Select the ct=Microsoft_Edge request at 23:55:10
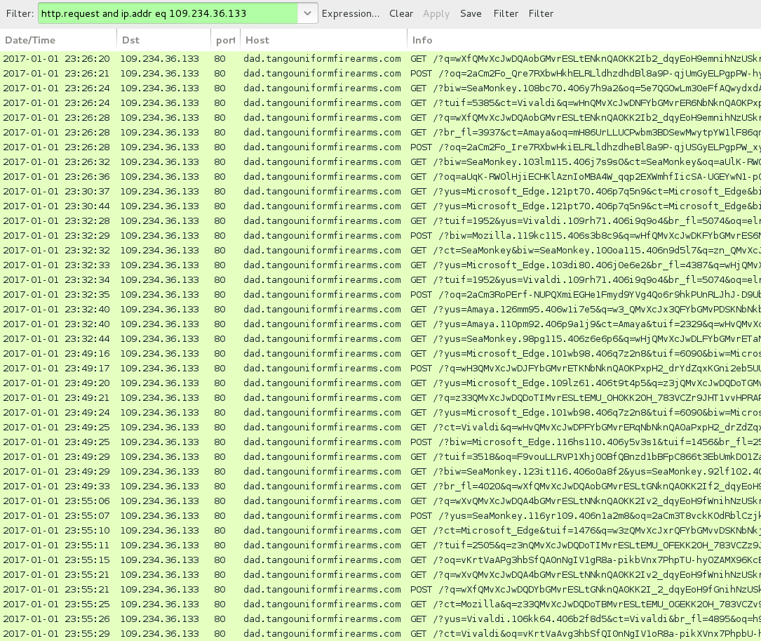The height and width of the screenshot is (641, 761). point(380,530)
